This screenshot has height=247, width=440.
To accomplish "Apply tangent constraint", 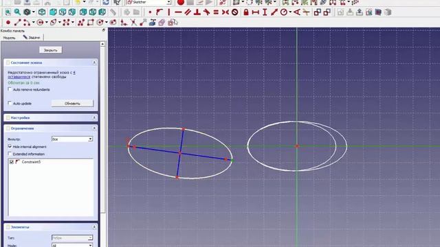I will coord(206,12).
